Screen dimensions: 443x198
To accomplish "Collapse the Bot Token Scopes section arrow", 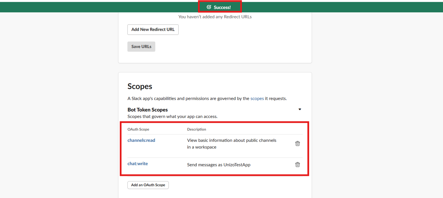I will (300, 109).
